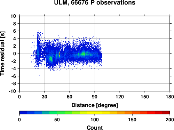Click the green cluster near 37 degrees
This screenshot has width=174, height=130.
(51, 58)
